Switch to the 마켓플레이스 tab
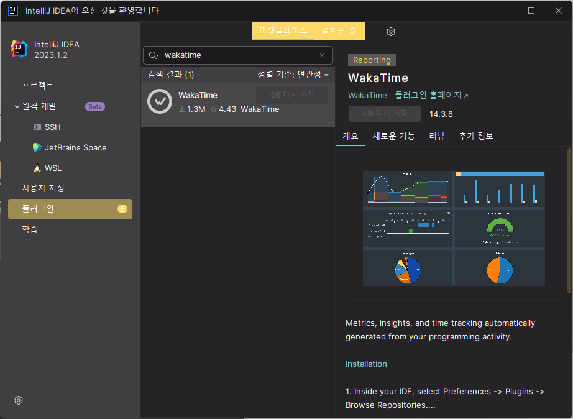The height and width of the screenshot is (419, 573). point(283,30)
